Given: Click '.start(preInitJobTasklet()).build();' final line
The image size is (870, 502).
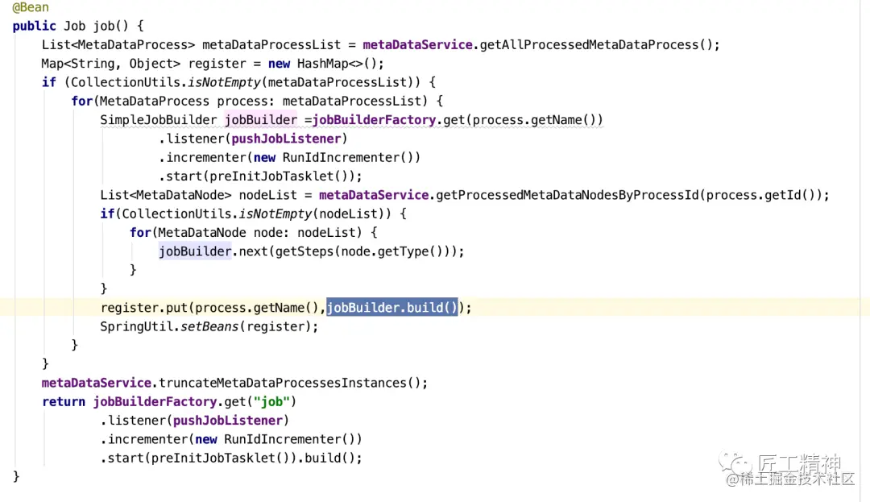Looking at the screenshot, I should click(x=231, y=458).
